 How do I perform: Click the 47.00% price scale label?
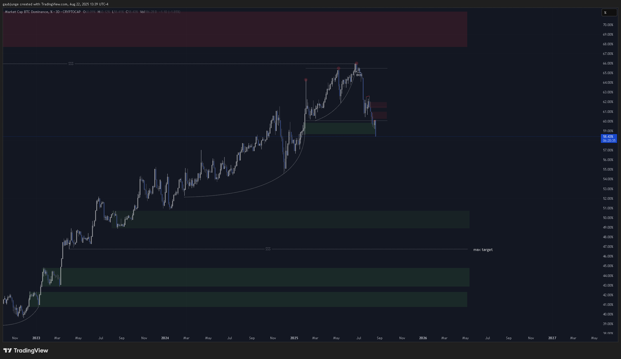coord(608,246)
